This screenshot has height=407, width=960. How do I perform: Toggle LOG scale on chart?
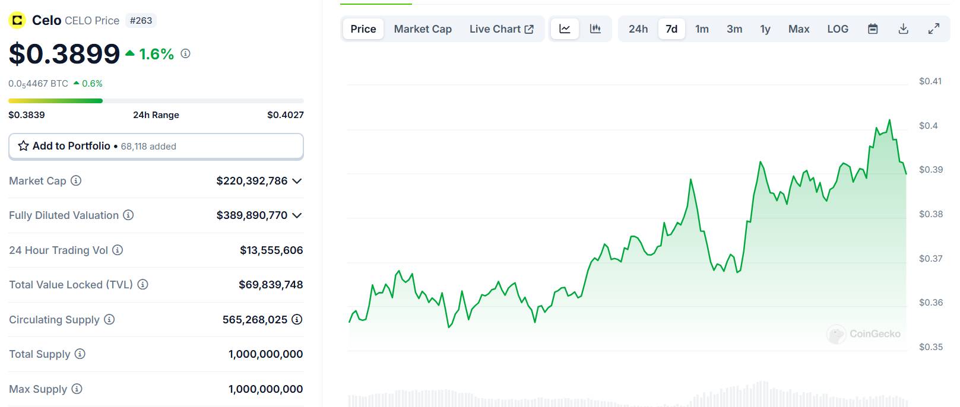pos(838,28)
